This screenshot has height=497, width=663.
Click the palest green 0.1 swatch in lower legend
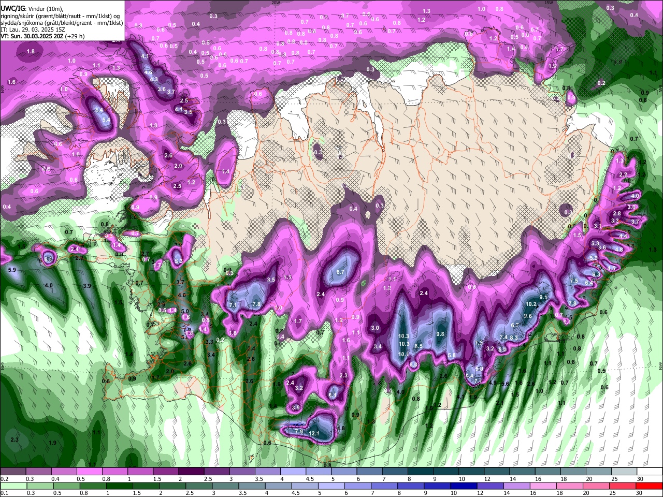[x=13, y=486]
